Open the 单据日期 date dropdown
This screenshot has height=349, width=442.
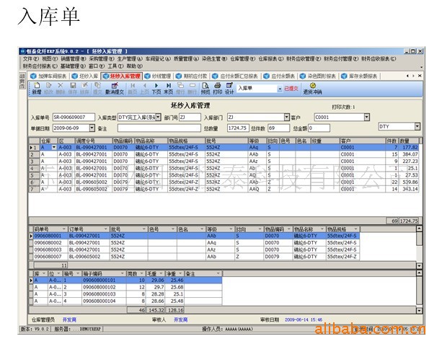[90, 128]
